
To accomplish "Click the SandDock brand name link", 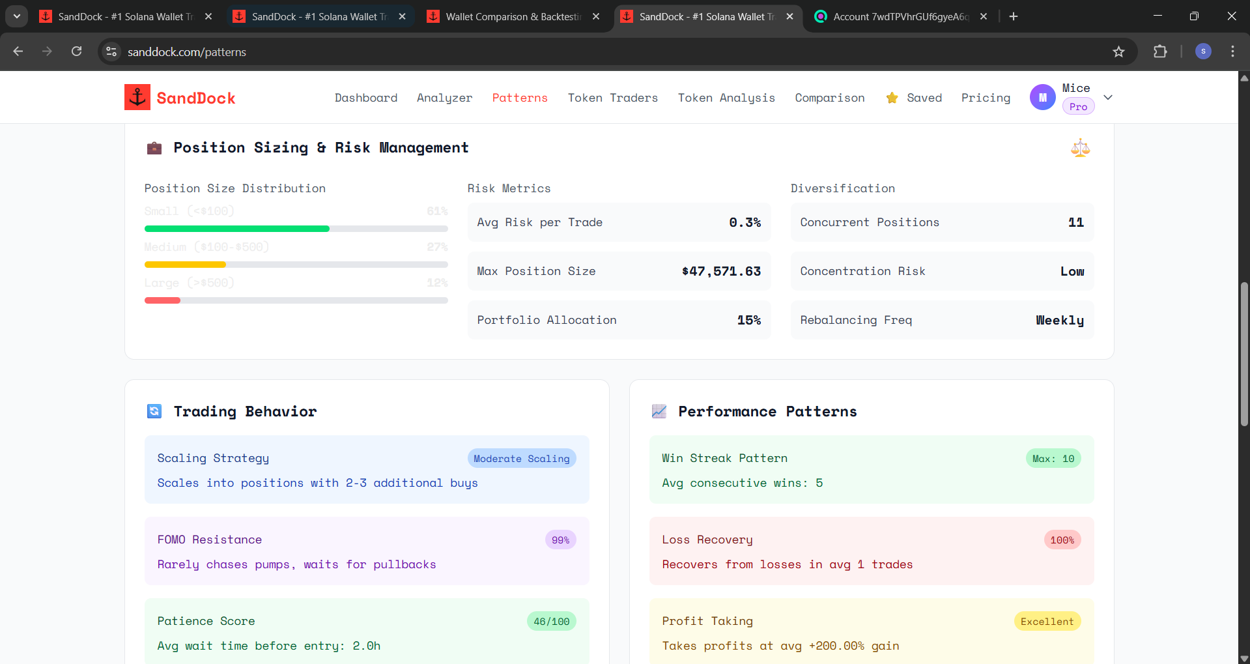I will click(x=196, y=98).
